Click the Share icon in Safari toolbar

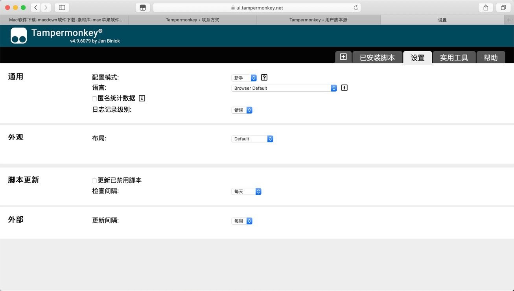coord(485,7)
